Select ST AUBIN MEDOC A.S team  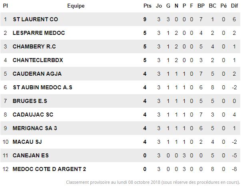point(43,87)
